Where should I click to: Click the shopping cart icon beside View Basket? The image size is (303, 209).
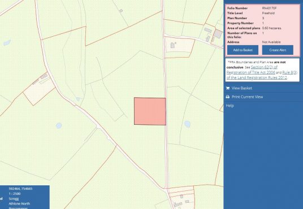pos(228,88)
